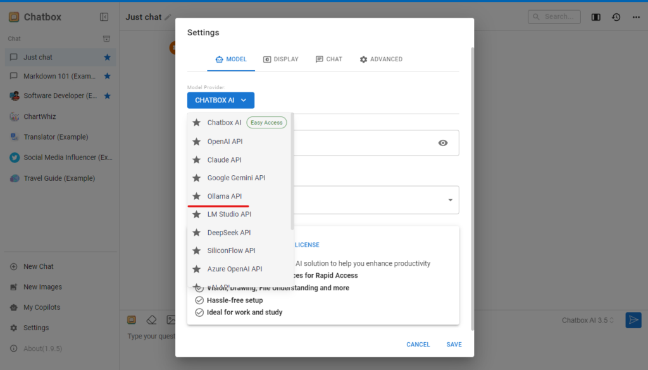This screenshot has width=648, height=370.
Task: Toggle license key visibility eye icon
Action: tap(442, 143)
